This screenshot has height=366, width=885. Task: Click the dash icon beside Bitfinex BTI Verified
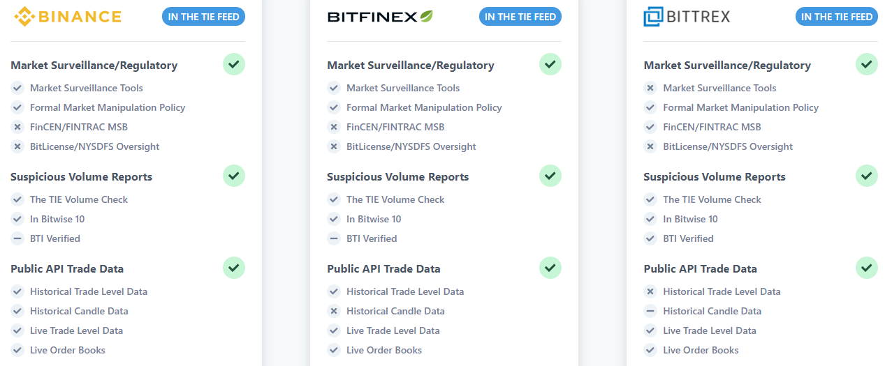tap(334, 238)
